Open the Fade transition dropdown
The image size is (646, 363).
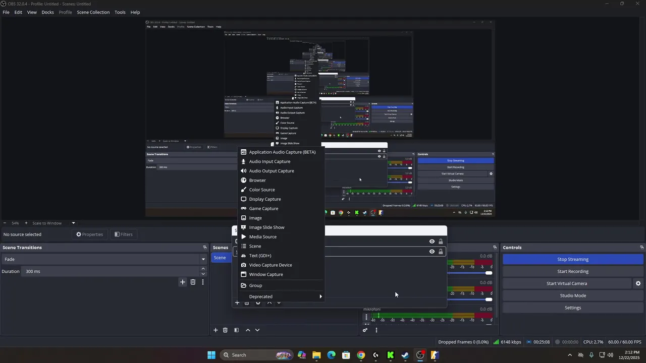coord(104,259)
